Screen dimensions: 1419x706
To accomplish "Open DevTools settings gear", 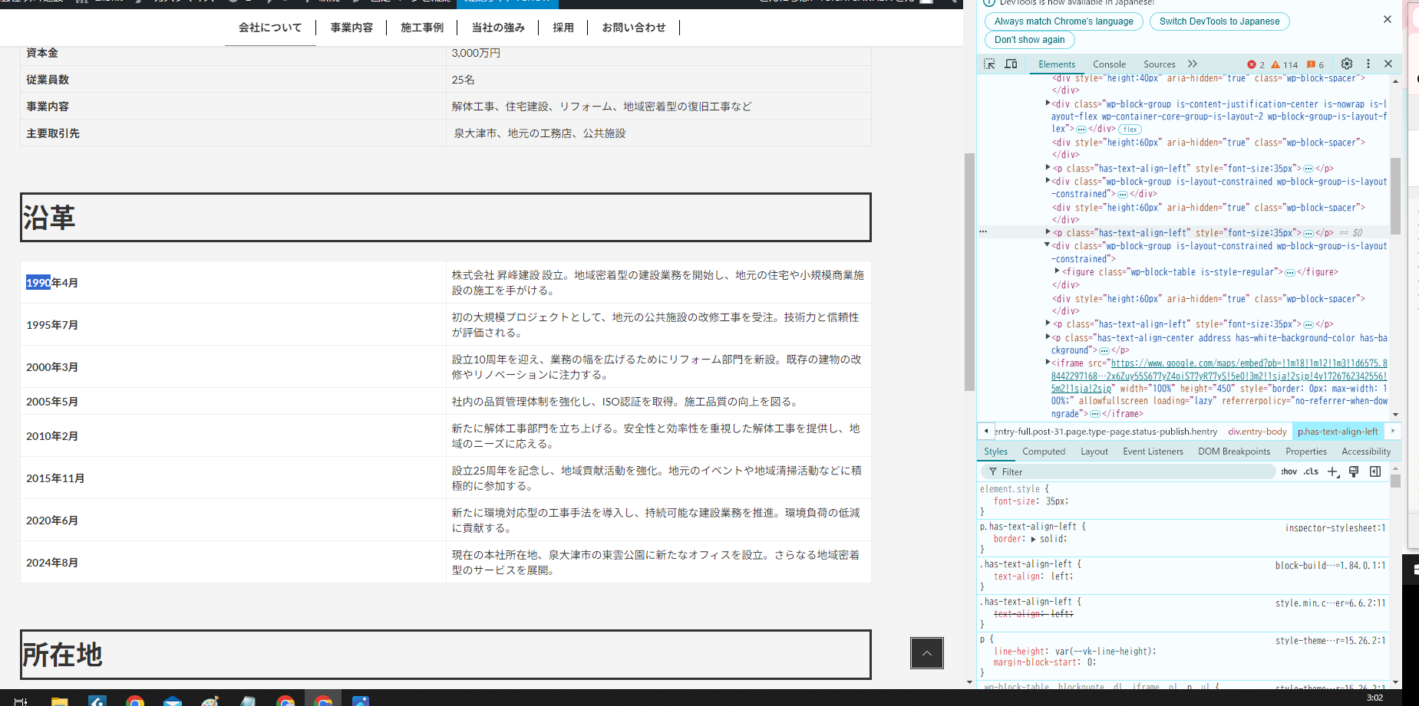I will tap(1347, 64).
